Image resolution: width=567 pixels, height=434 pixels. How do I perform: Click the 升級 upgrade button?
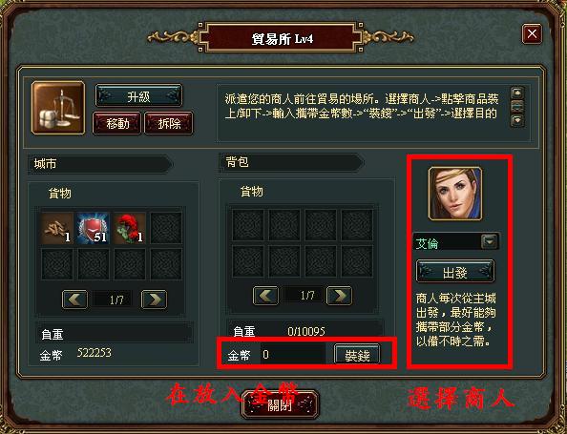(x=138, y=95)
